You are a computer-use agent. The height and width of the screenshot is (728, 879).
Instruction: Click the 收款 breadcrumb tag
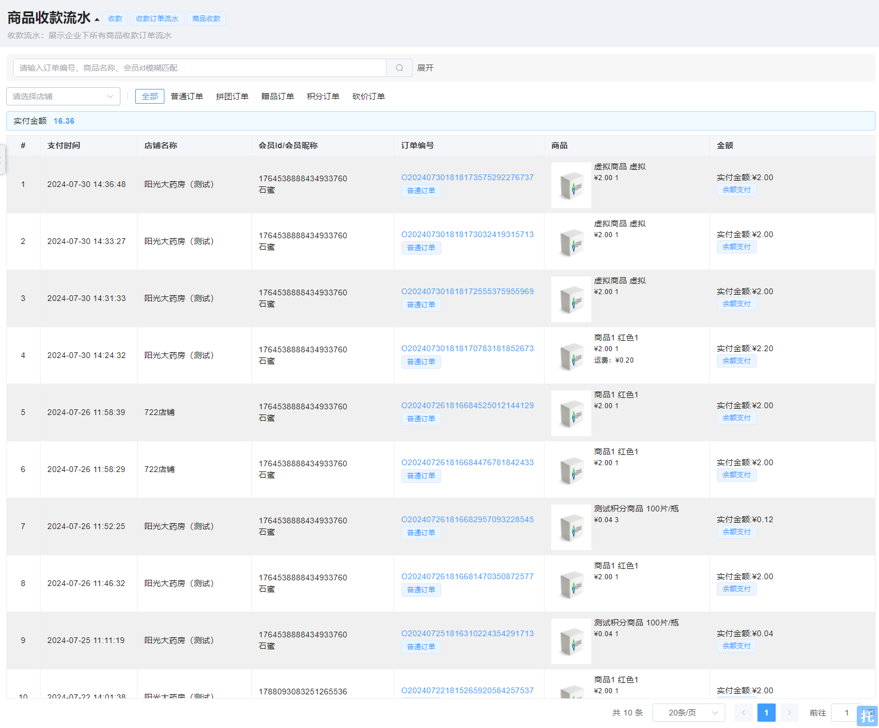(115, 19)
